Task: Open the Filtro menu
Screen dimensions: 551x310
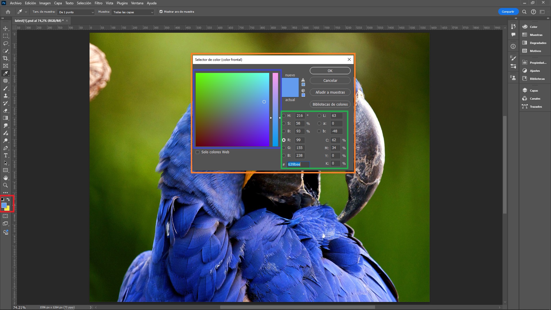Action: tap(98, 3)
